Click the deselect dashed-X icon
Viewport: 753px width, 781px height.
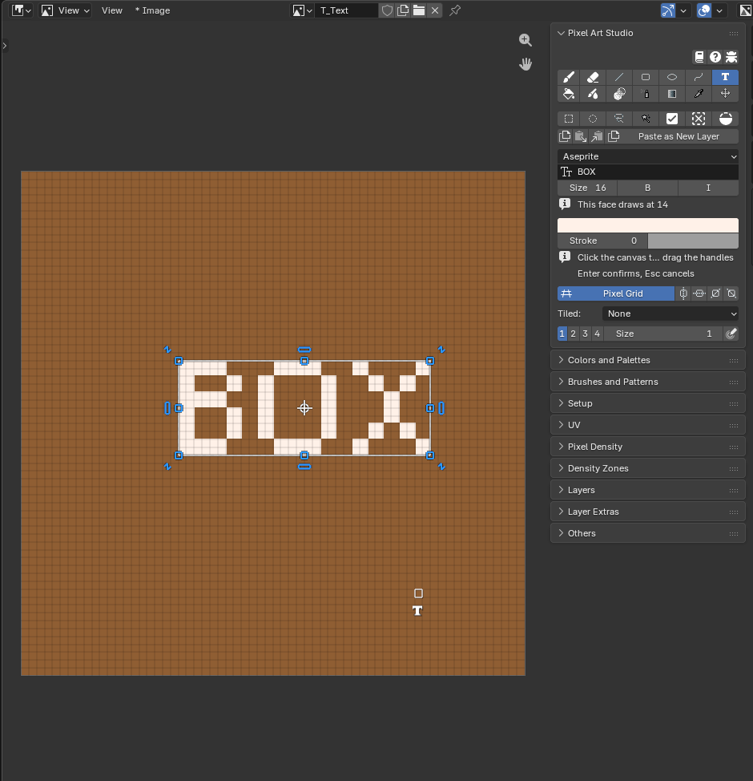(699, 119)
